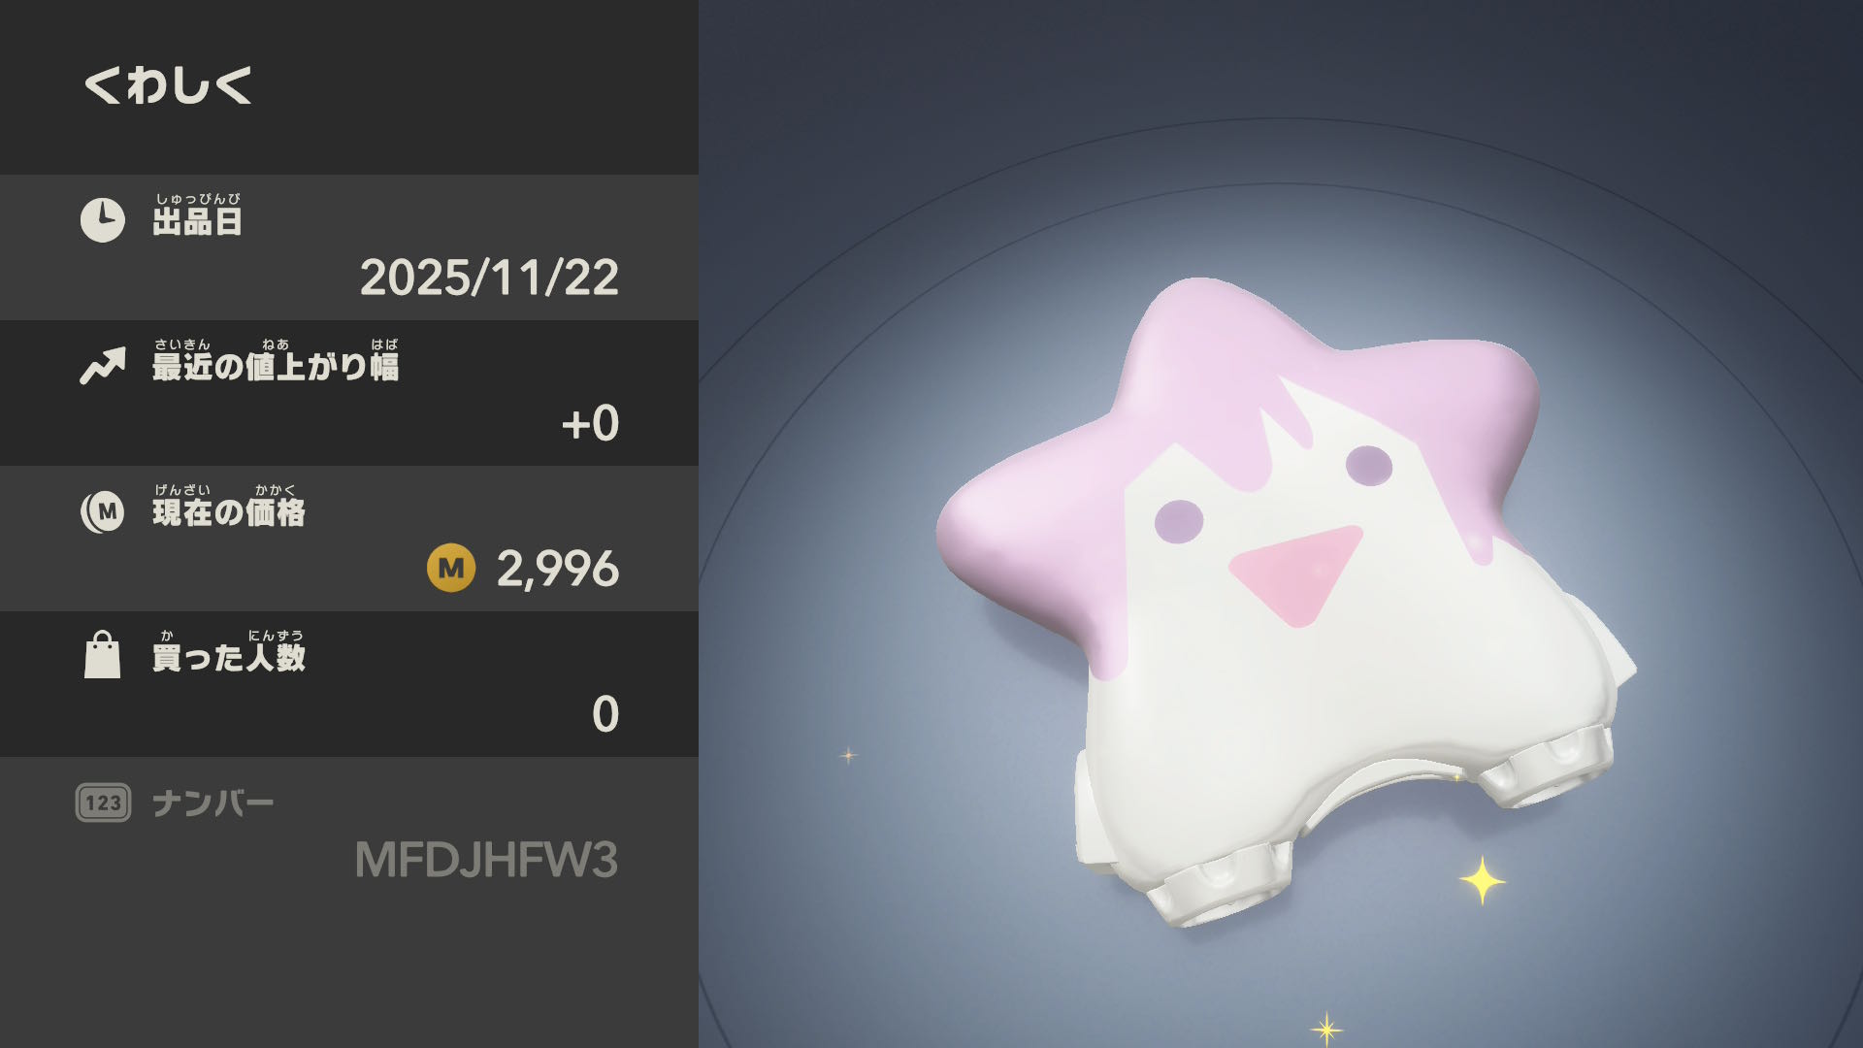The image size is (1863, 1048).
Task: Select the 最近の値上がり幅 row label
Action: [276, 360]
